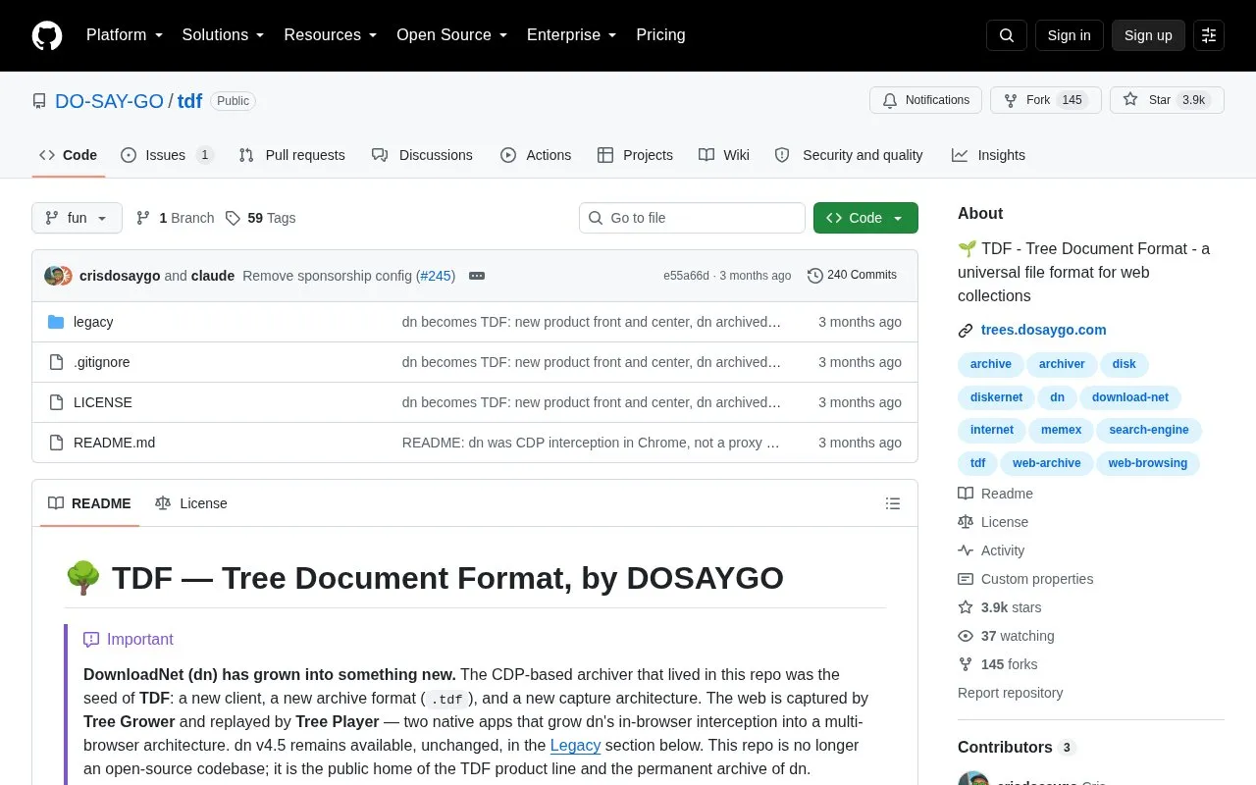Open the Security and quality tab
This screenshot has width=1256, height=785.
(849, 155)
